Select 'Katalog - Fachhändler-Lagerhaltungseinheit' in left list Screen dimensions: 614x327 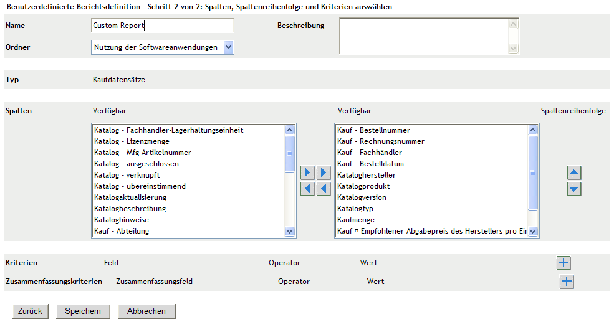point(189,130)
